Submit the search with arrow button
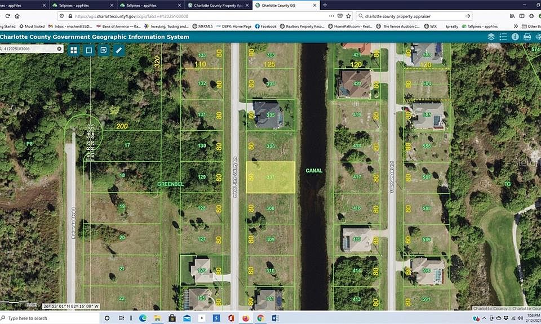This screenshot has width=541, height=324. [468, 16]
